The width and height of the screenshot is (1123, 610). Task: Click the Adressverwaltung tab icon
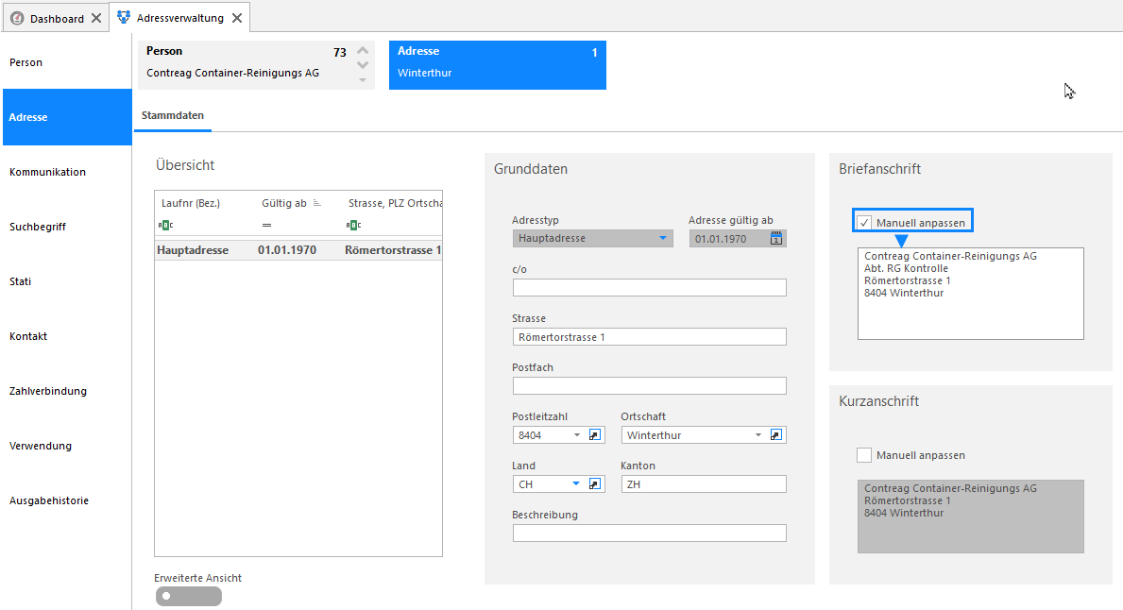124,17
